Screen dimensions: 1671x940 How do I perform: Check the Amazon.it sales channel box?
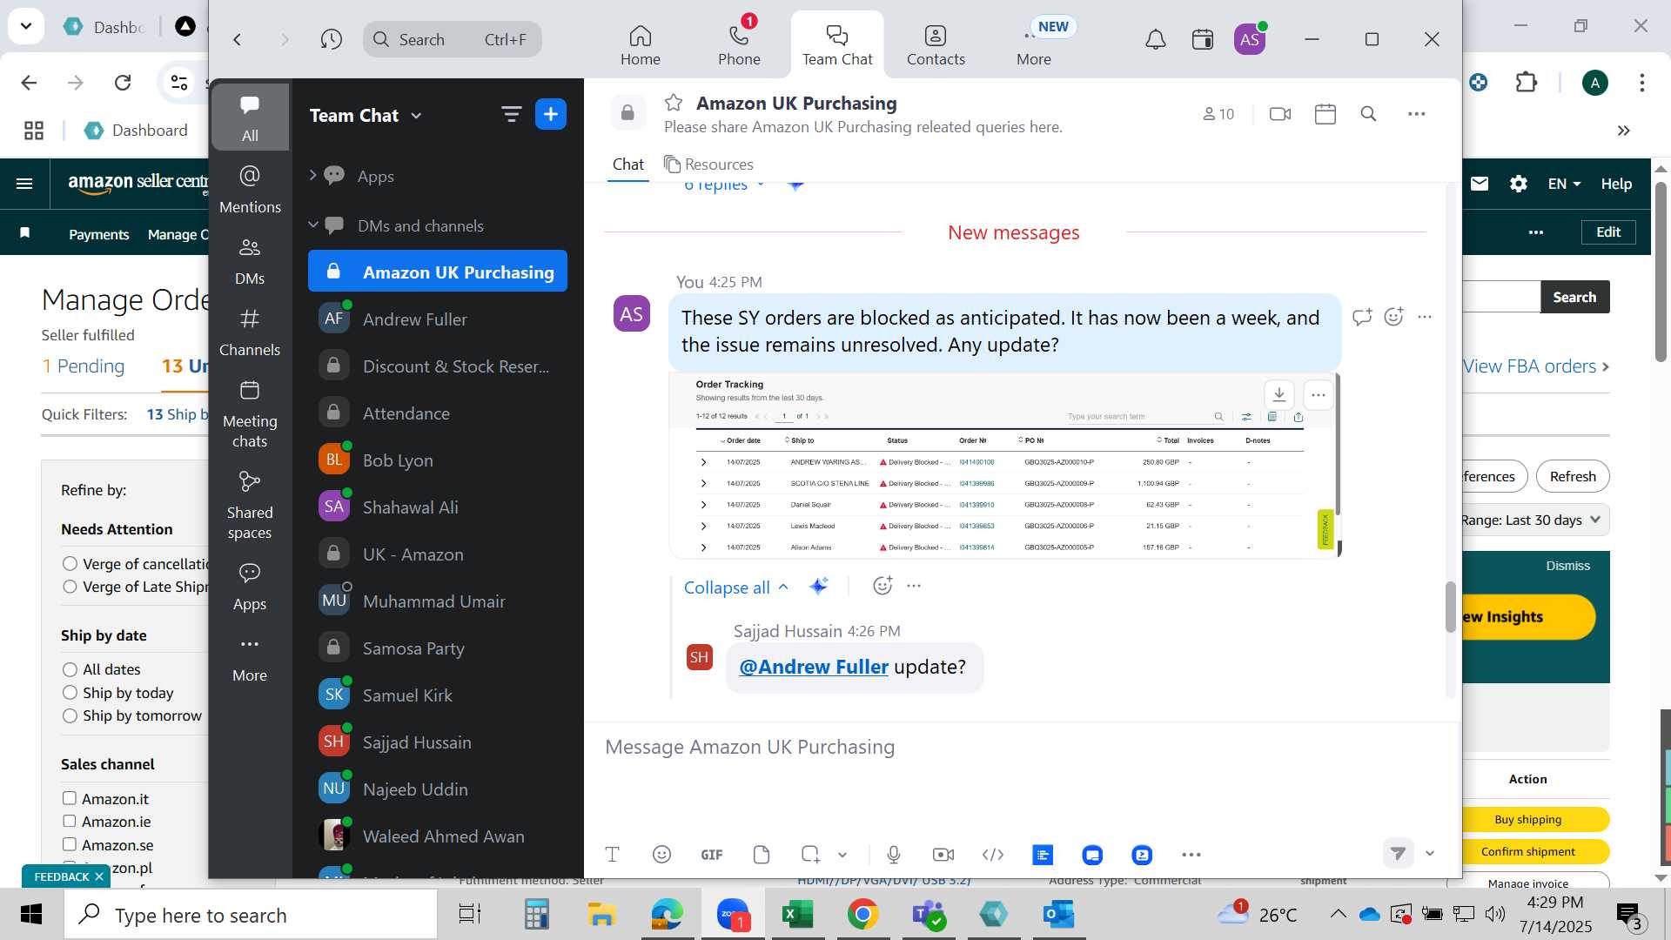point(70,798)
